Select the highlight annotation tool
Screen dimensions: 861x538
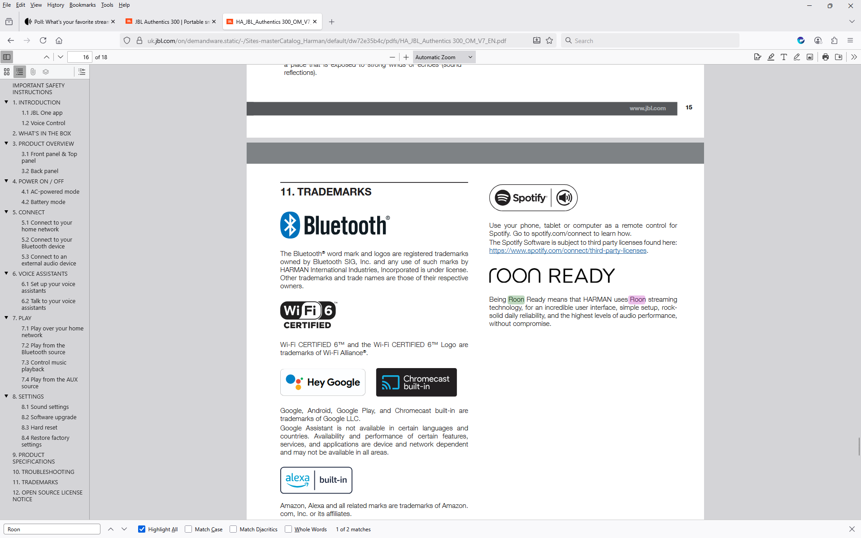pyautogui.click(x=770, y=57)
